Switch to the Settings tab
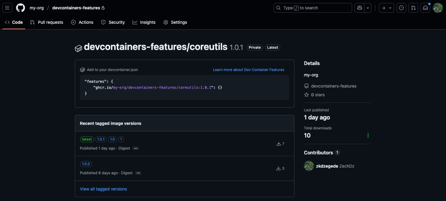The height and width of the screenshot is (201, 446). [x=175, y=22]
